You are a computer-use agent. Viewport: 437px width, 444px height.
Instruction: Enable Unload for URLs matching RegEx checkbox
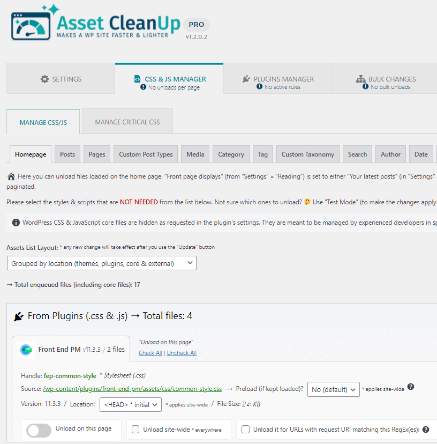tap(246, 430)
